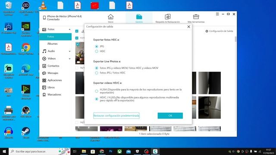Open the Steam desktop icon
The width and height of the screenshot is (276, 155).
point(26,133)
